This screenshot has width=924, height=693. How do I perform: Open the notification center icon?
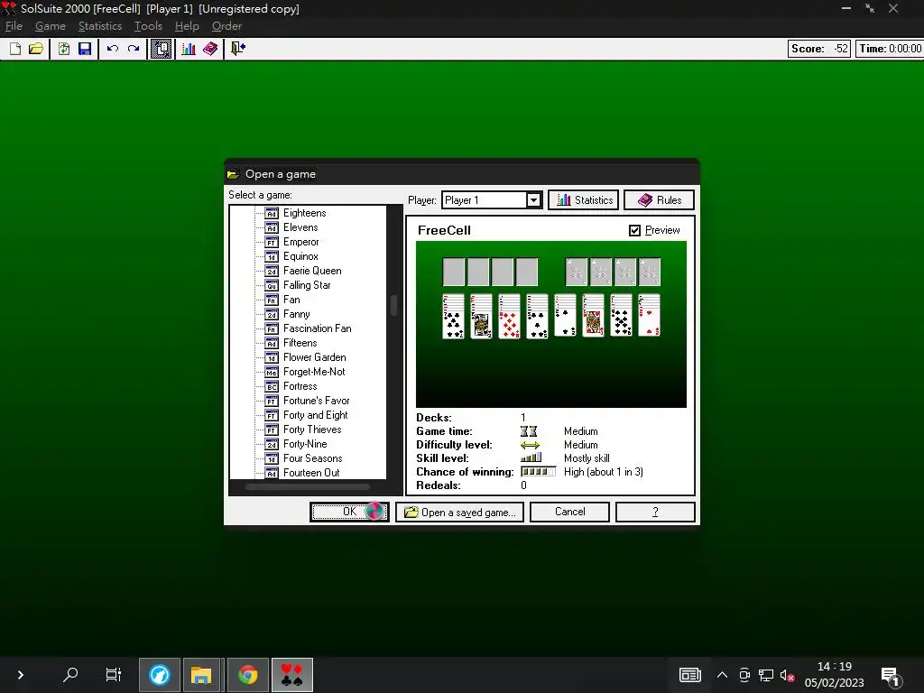890,675
